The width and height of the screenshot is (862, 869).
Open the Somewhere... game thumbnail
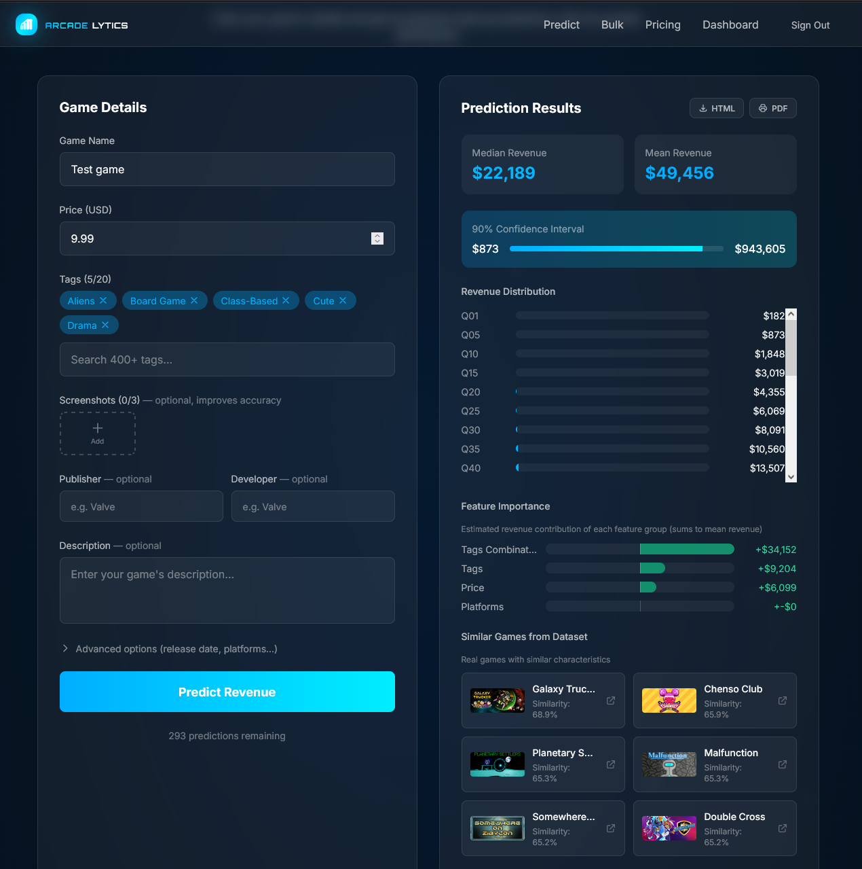click(x=498, y=828)
